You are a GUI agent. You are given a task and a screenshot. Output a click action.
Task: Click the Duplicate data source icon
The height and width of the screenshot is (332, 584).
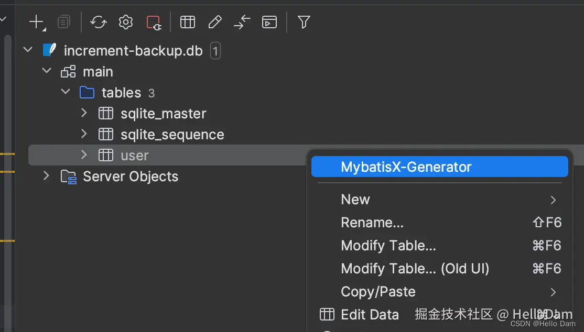coord(63,22)
